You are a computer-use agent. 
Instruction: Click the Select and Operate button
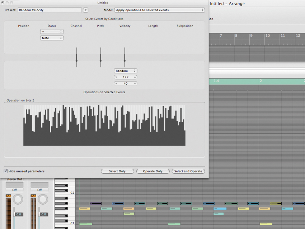(x=188, y=171)
